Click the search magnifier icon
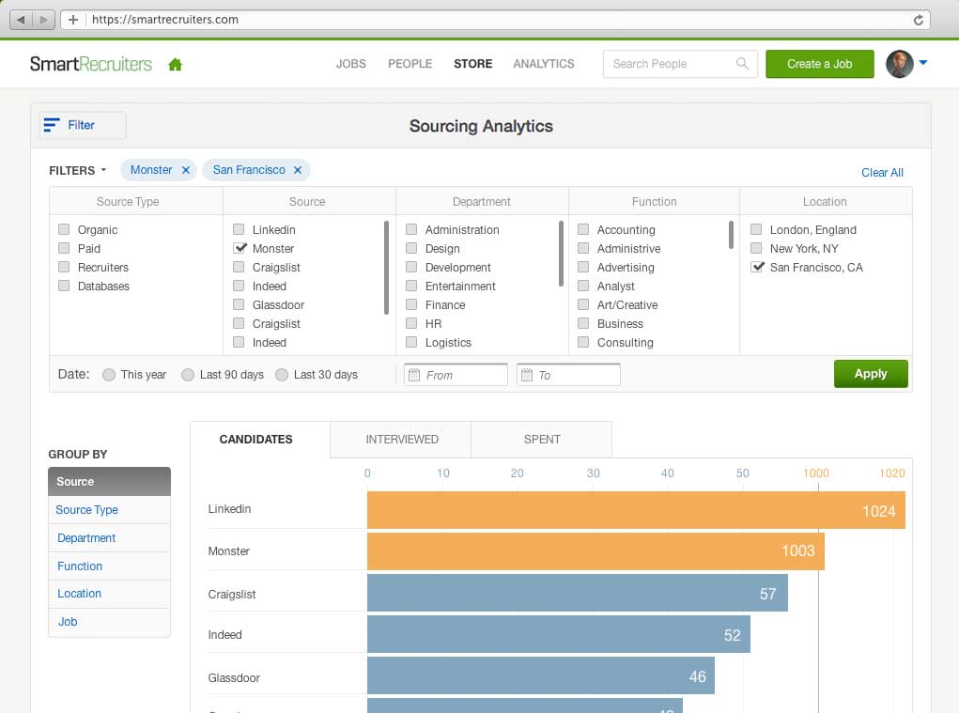This screenshot has width=959, height=713. (742, 63)
